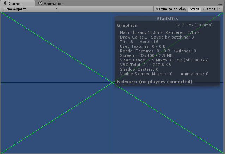Click the 92.7 FPS readout
The height and width of the screenshot is (154, 225).
pyautogui.click(x=194, y=25)
